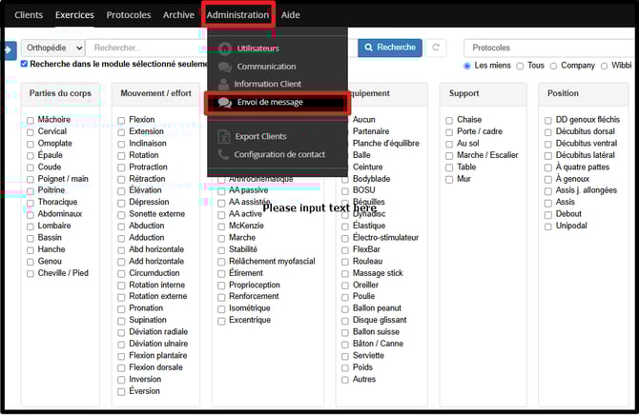Open the Exercices menu tab

74,15
